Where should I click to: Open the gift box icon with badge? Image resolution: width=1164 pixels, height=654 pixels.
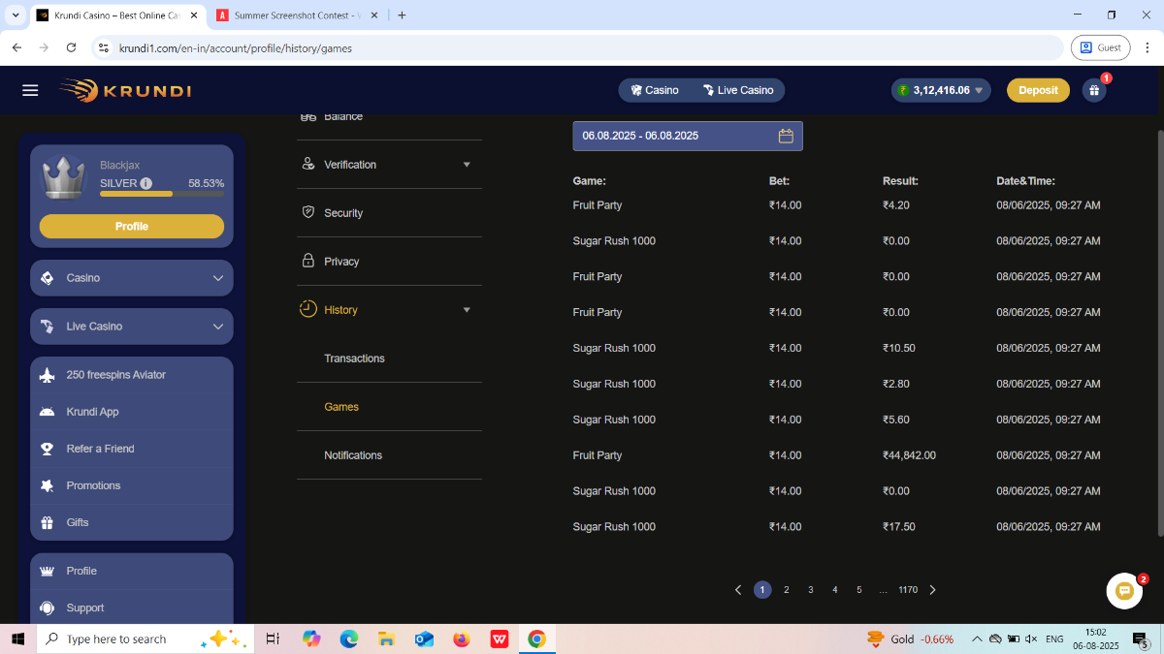1094,90
